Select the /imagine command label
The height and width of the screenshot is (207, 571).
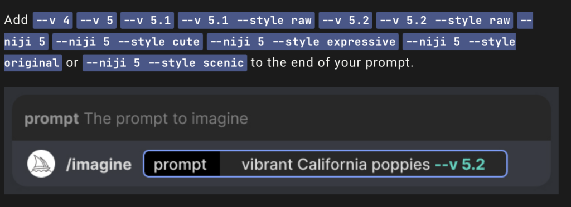[99, 165]
